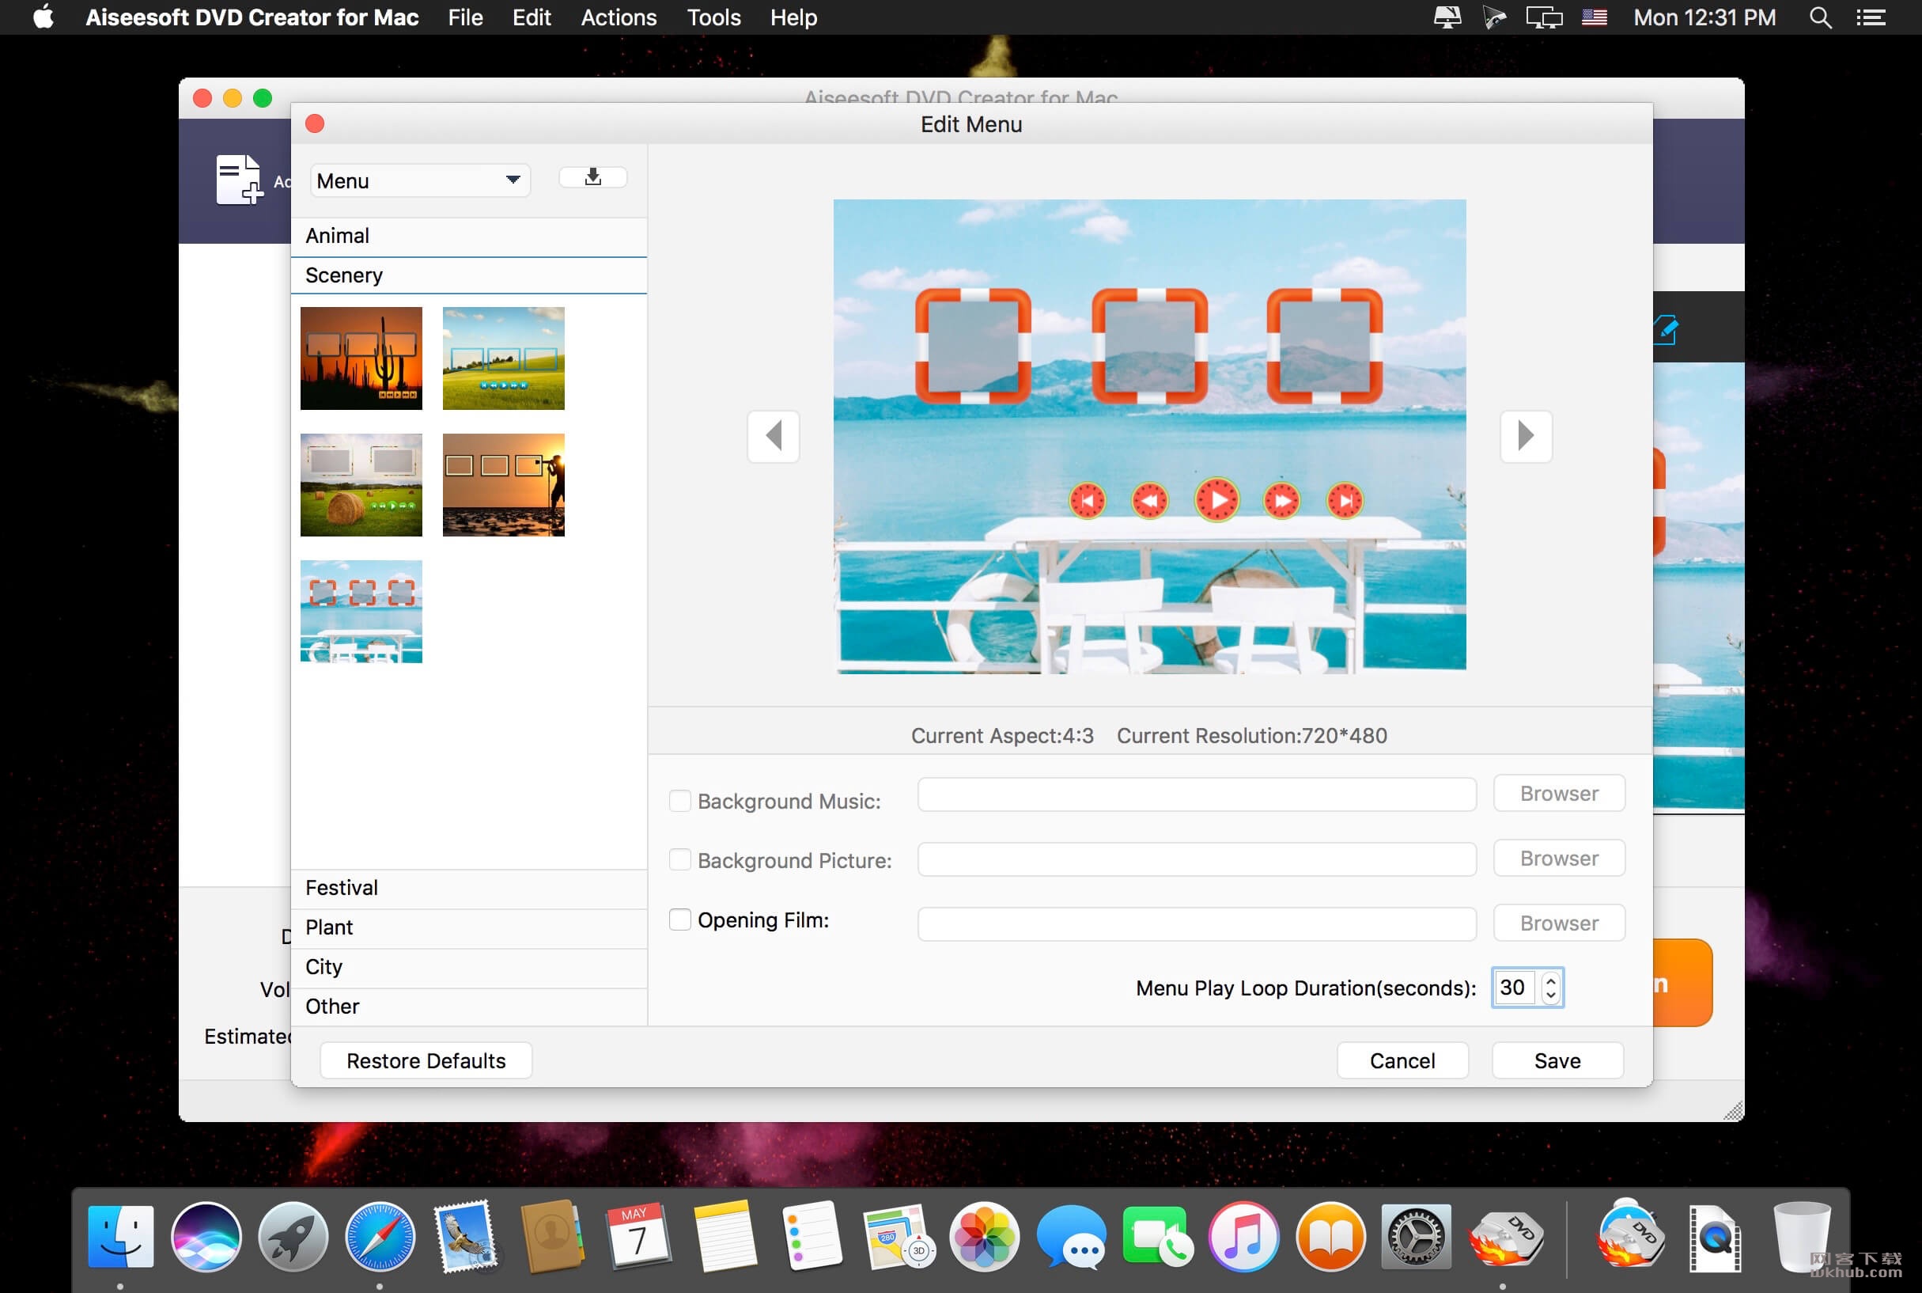Click the skip-to-last red preview button
This screenshot has height=1293, width=1922.
(1345, 501)
